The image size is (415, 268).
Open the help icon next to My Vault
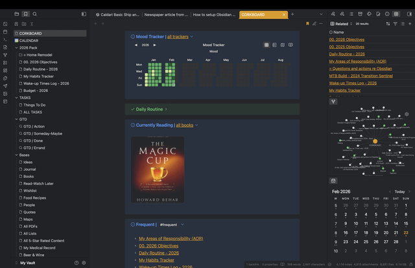(77, 263)
